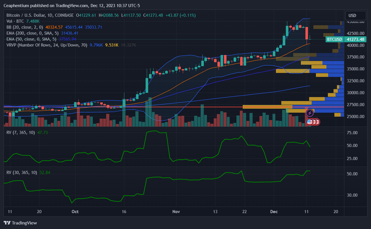Click the Oct label on time axis
The image size is (371, 229).
pyautogui.click(x=75, y=211)
